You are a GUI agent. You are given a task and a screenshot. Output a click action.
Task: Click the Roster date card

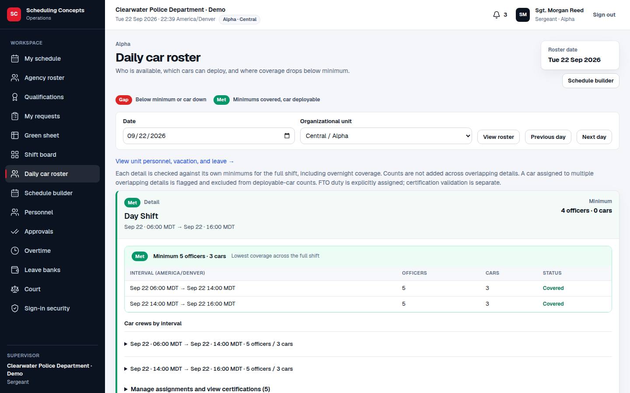click(x=580, y=55)
